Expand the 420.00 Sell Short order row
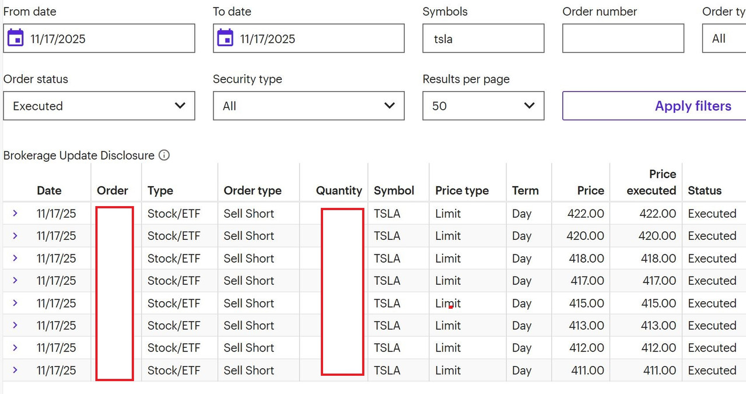The height and width of the screenshot is (394, 746). [15, 236]
